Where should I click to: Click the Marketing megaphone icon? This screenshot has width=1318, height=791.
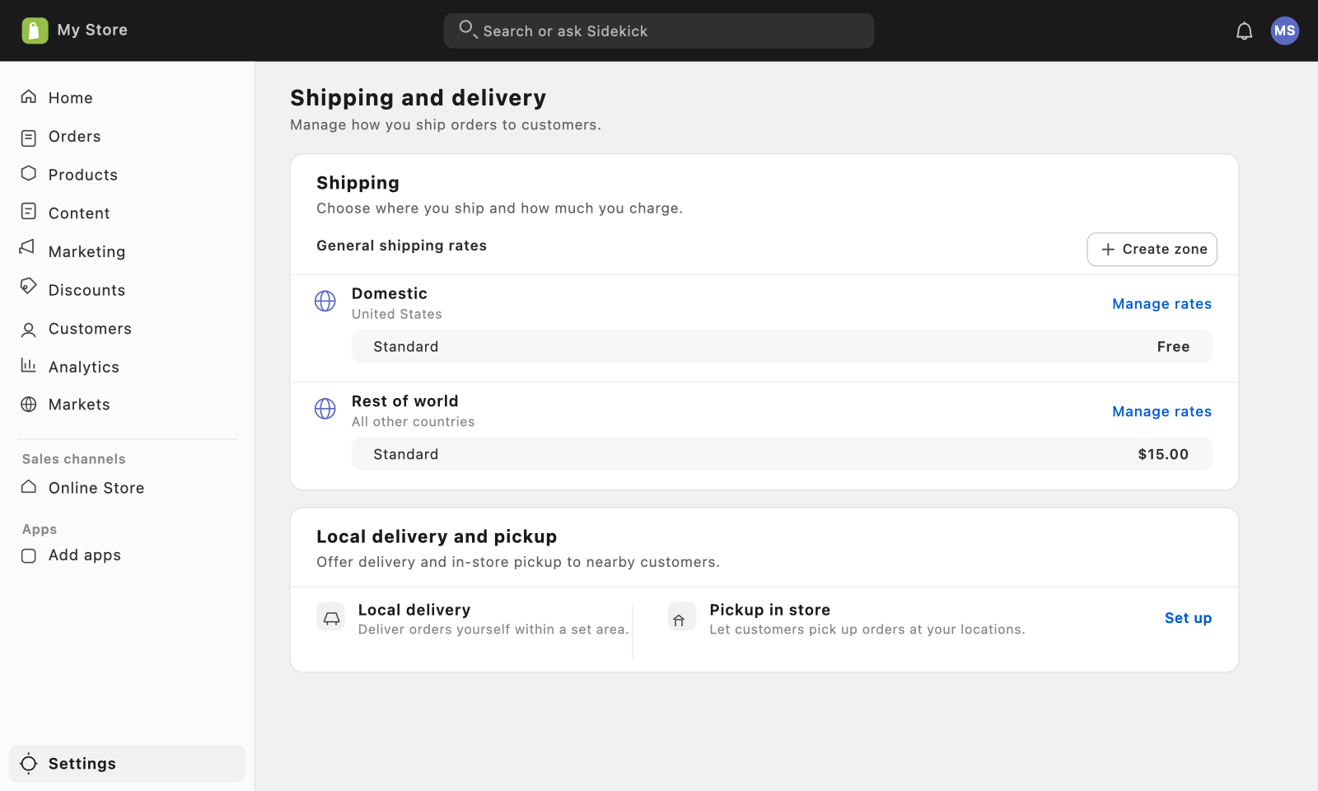click(x=27, y=247)
